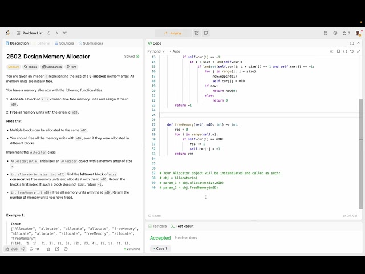Click the streak flame counter

pos(346,33)
